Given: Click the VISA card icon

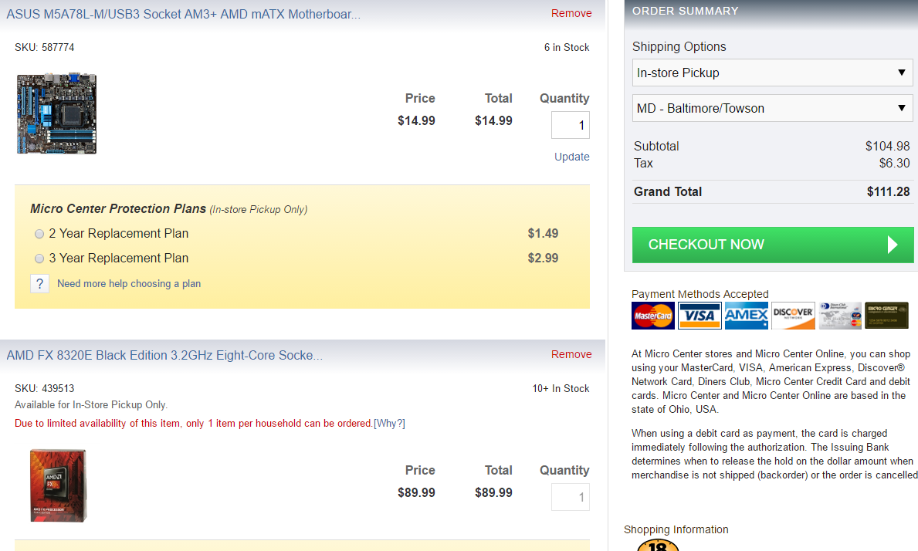Looking at the screenshot, I should pos(700,316).
